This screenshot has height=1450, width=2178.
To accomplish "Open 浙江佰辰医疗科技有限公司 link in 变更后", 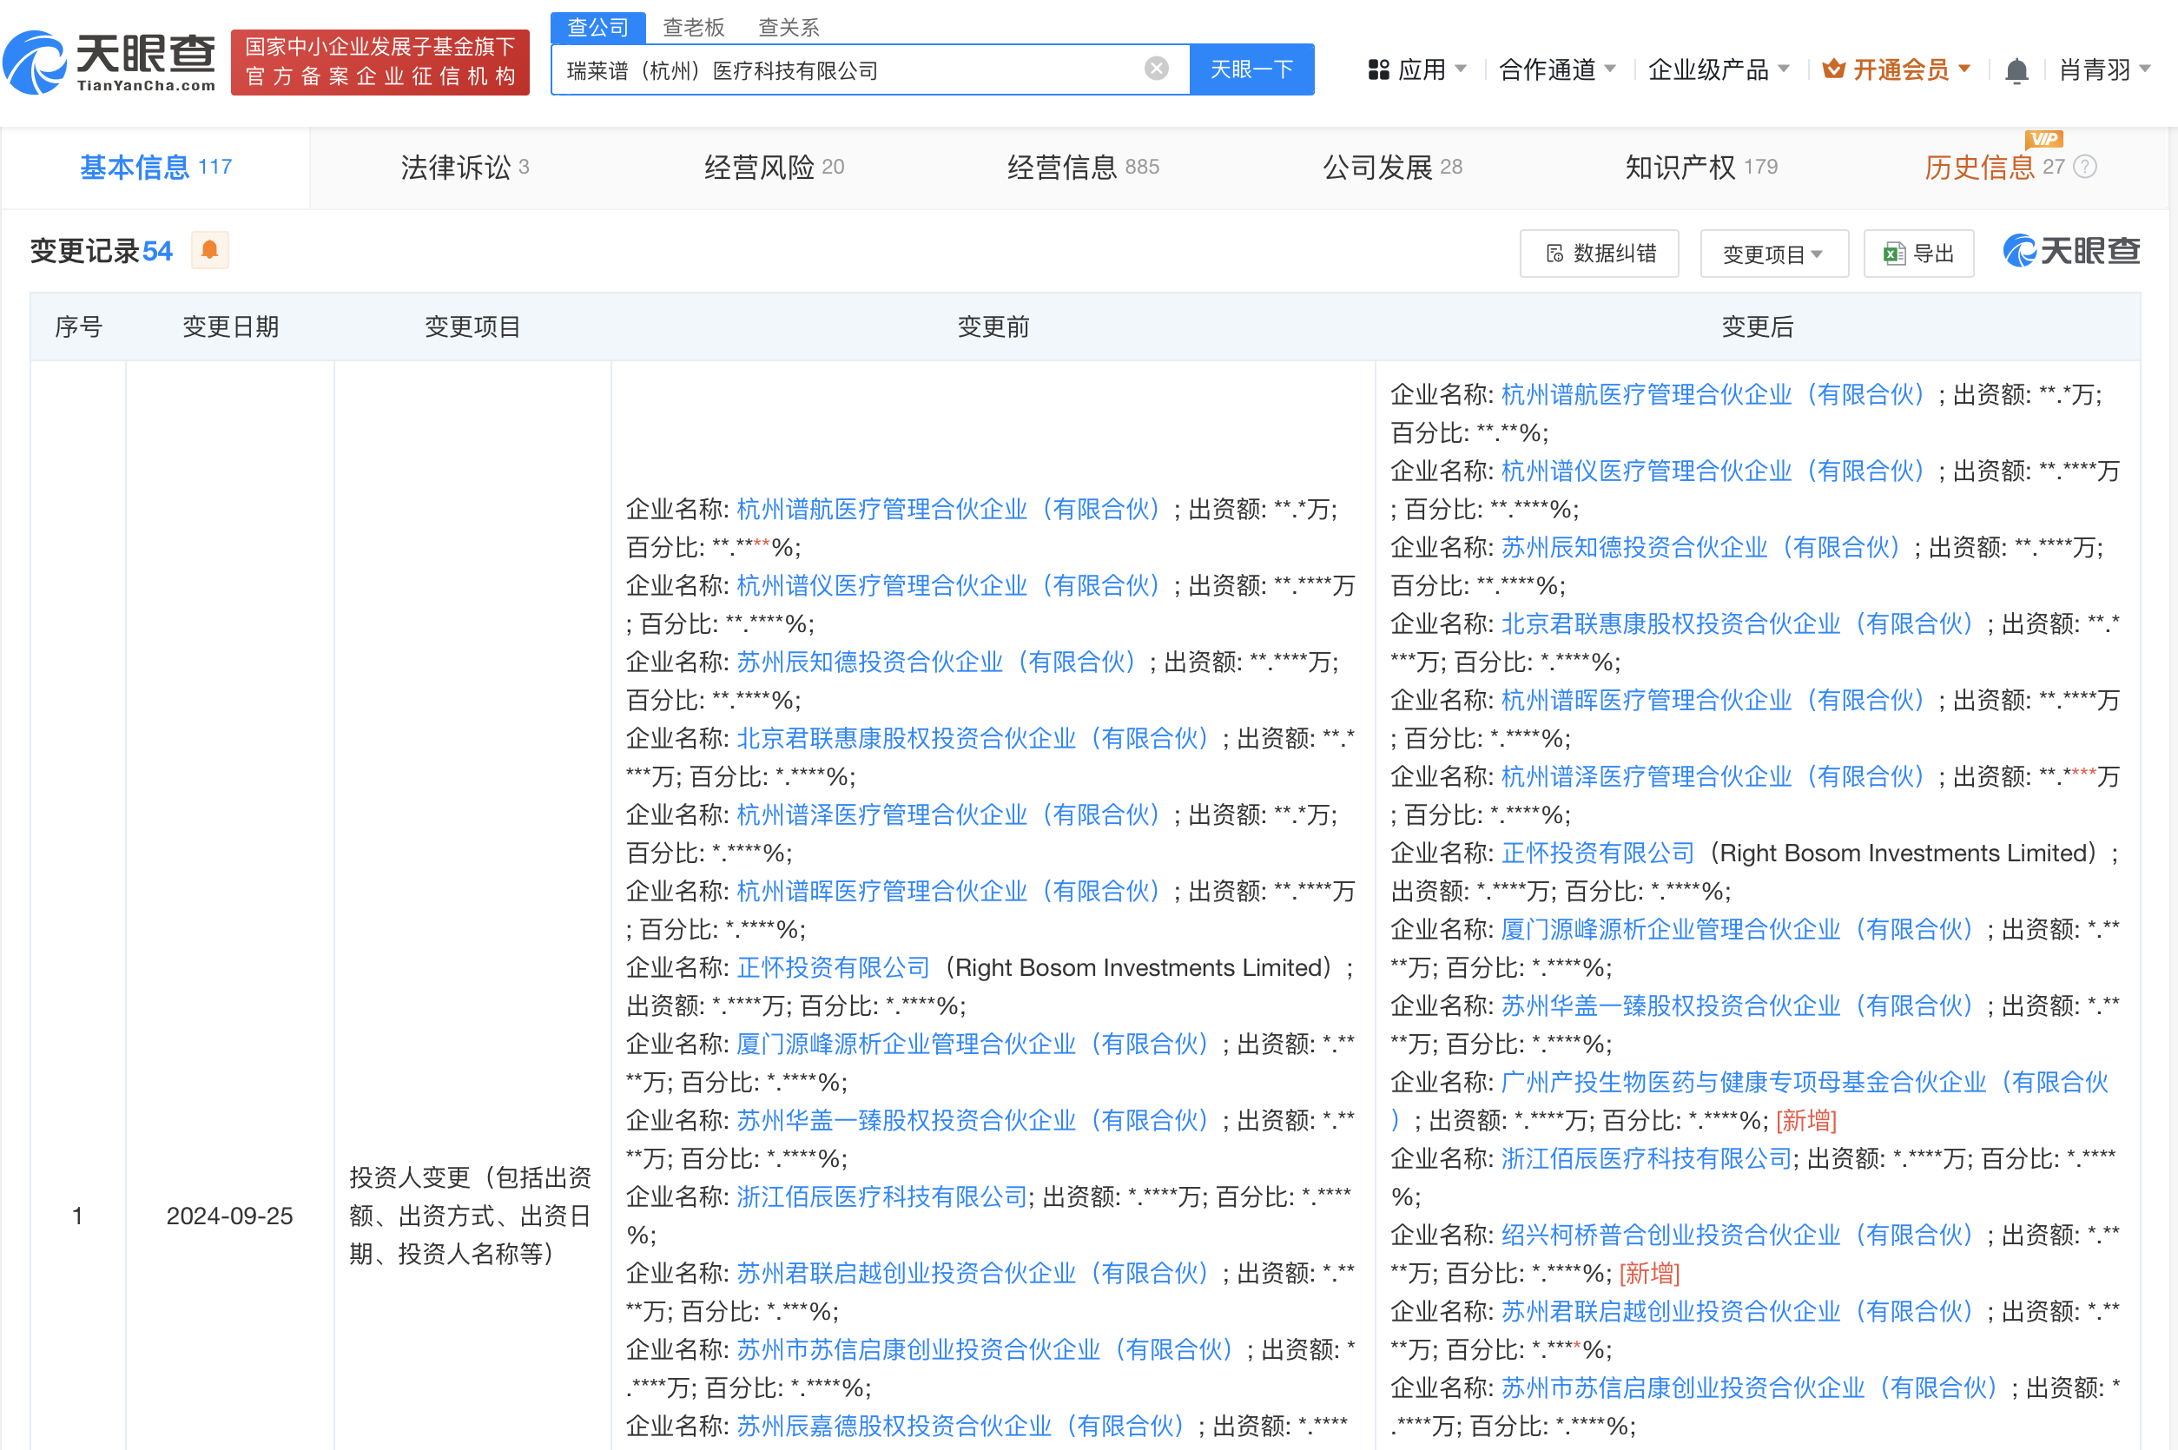I will pos(1647,1159).
